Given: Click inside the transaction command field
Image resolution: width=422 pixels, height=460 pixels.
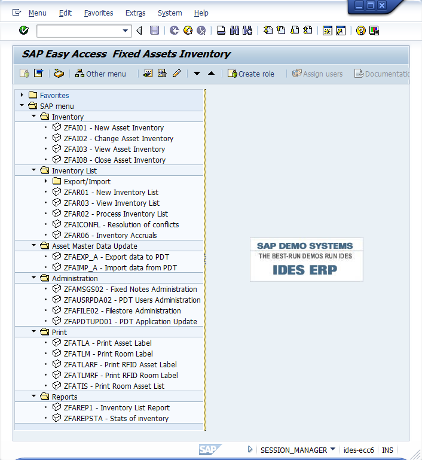Looking at the screenshot, I should click(x=79, y=31).
